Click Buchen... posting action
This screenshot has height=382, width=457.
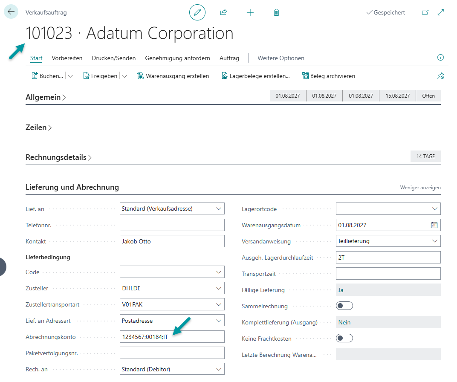point(47,76)
